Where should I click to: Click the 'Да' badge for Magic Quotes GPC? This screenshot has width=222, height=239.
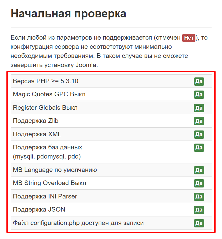tap(199, 95)
